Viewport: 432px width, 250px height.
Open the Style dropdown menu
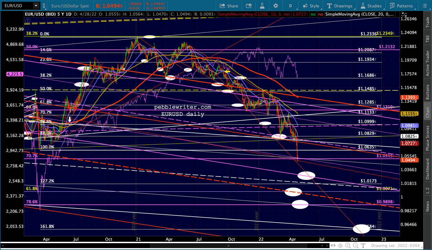311,6
